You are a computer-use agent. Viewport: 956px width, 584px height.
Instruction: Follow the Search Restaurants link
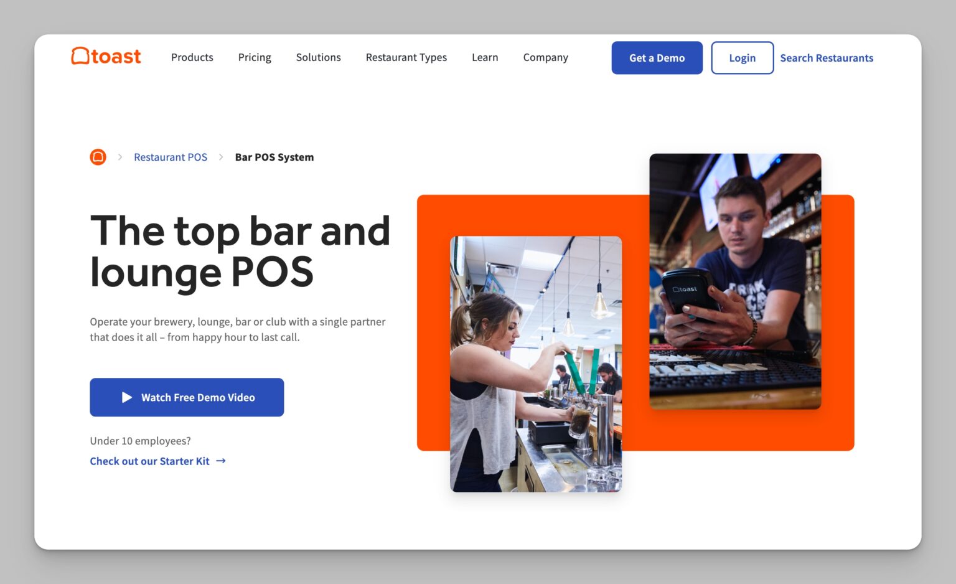coord(827,58)
